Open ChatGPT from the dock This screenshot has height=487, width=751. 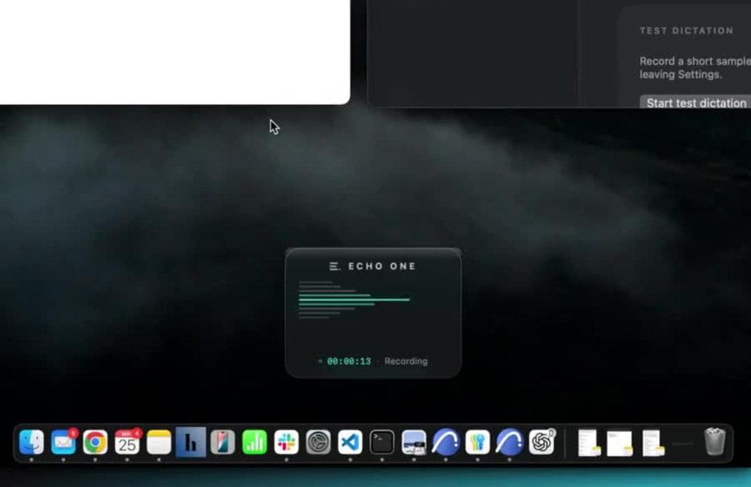[x=541, y=442]
